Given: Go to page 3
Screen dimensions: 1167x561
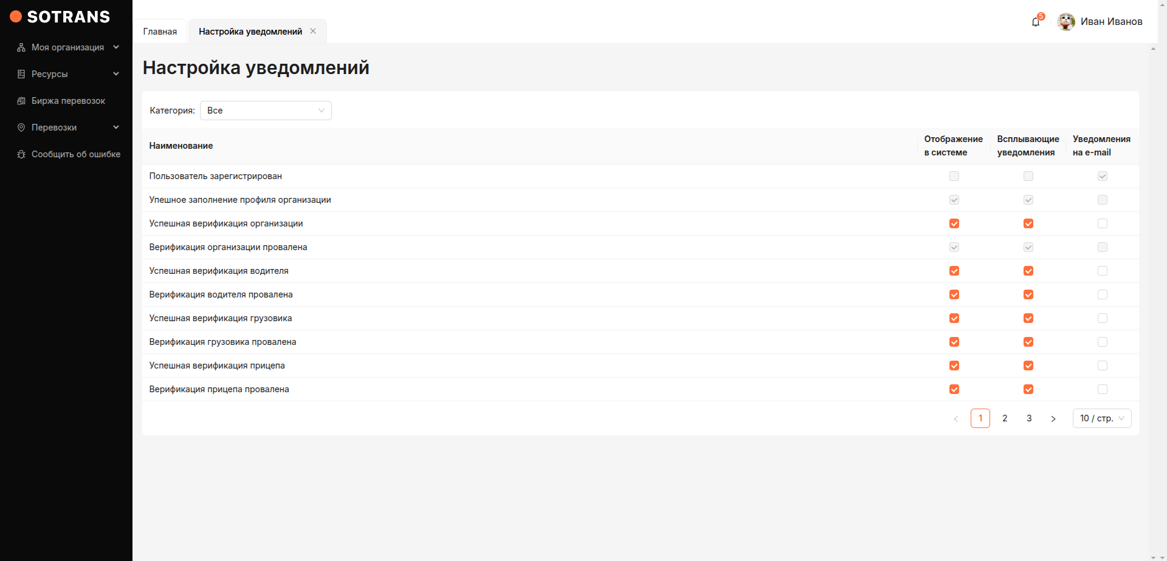Looking at the screenshot, I should pyautogui.click(x=1029, y=418).
